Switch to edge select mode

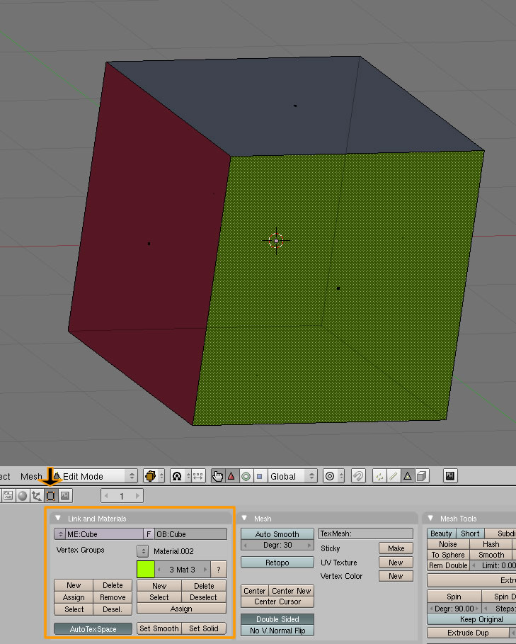[x=394, y=476]
